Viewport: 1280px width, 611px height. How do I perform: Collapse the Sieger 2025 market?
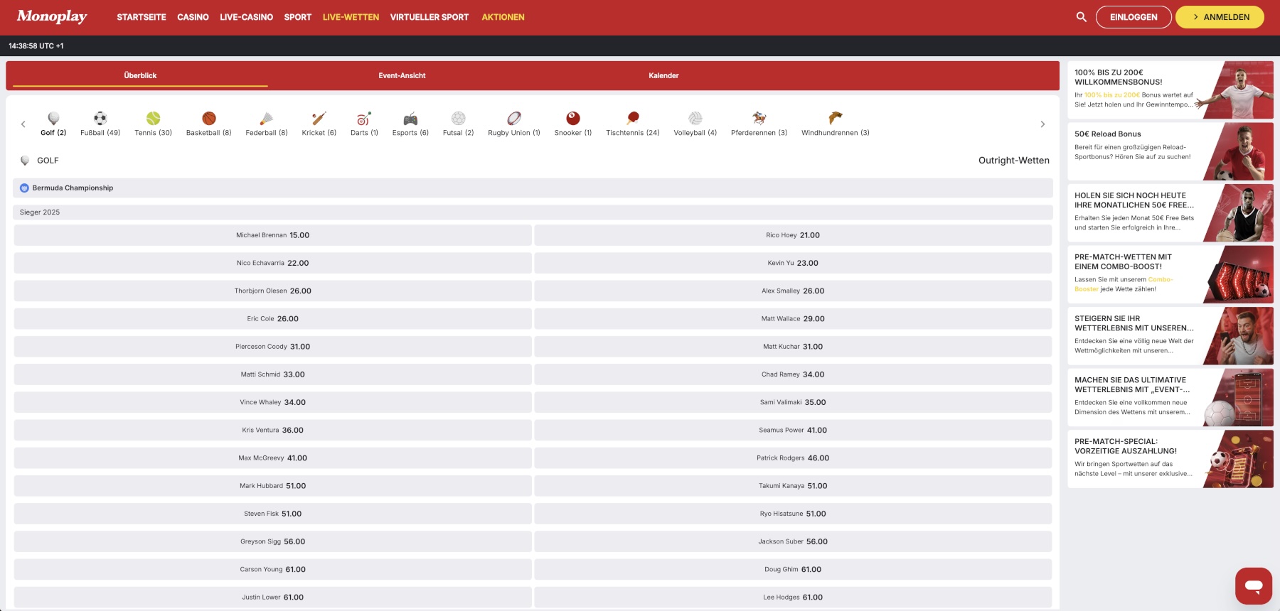click(x=533, y=212)
